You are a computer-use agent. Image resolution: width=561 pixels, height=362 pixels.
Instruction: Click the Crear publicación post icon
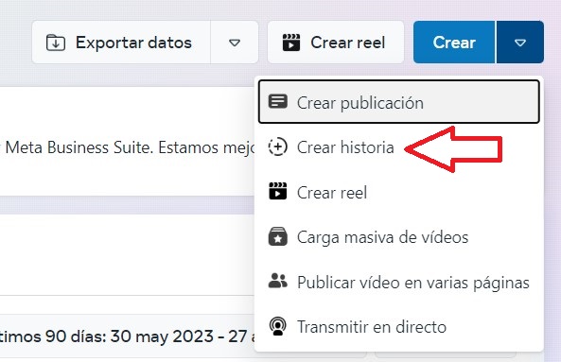(277, 102)
